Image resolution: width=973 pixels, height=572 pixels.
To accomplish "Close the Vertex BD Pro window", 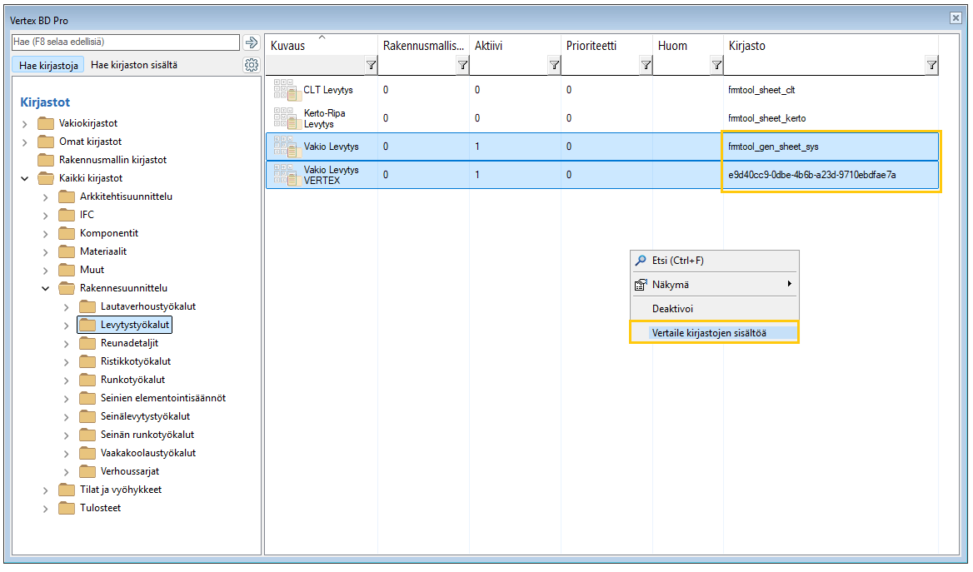I will [x=956, y=18].
